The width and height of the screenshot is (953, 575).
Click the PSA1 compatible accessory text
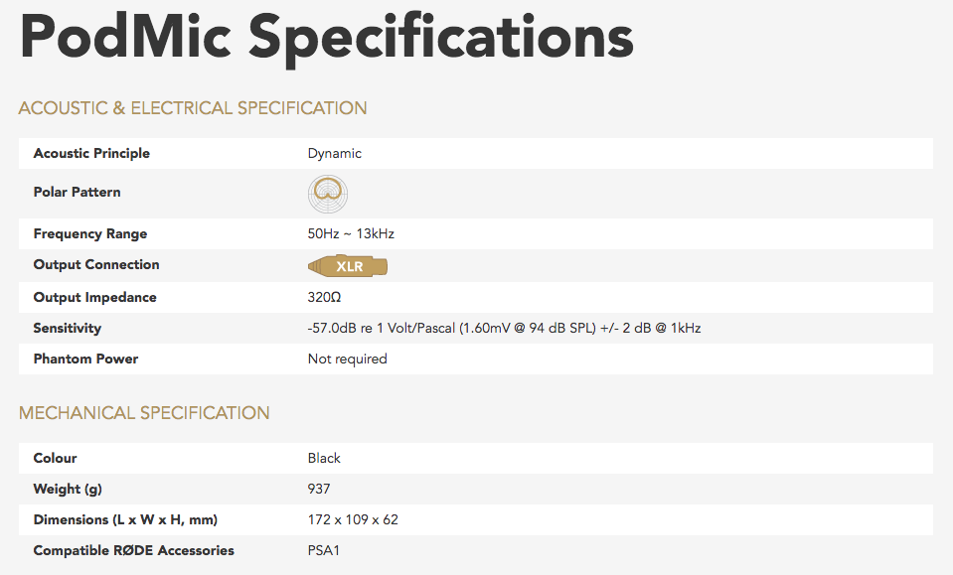324,551
